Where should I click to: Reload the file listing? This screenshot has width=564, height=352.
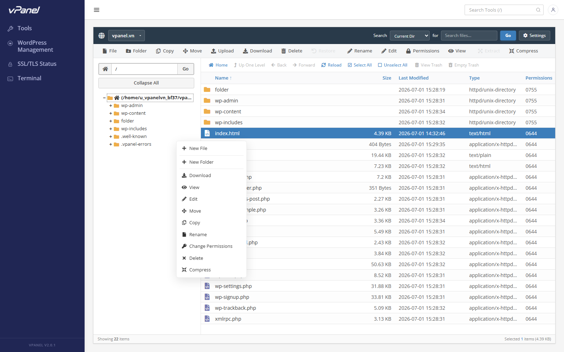point(331,65)
